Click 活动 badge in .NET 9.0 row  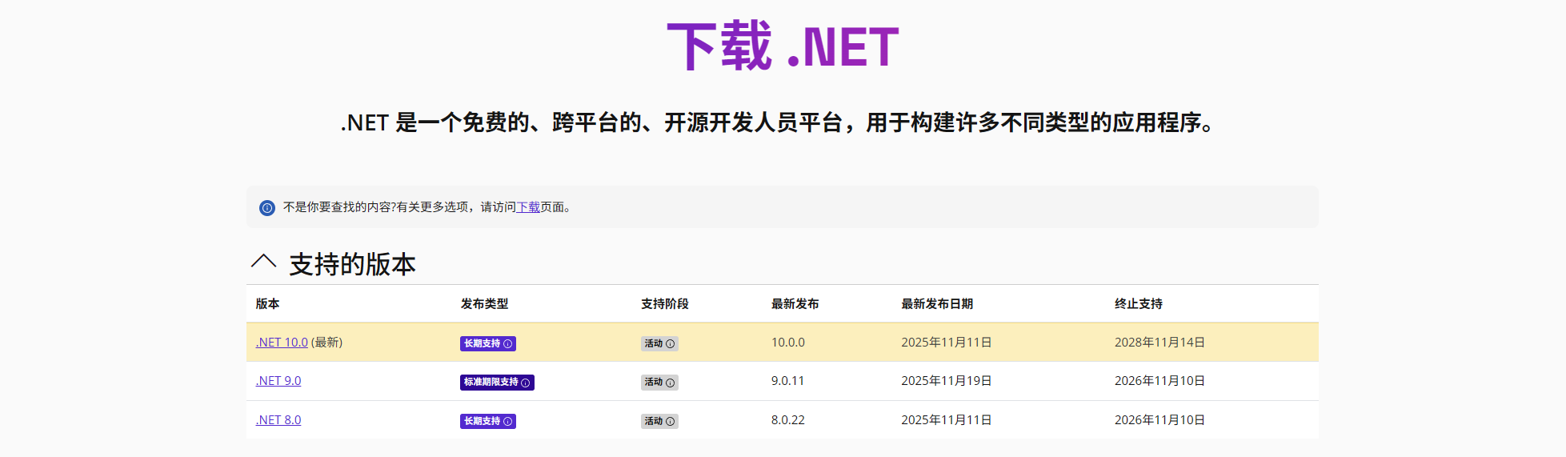[x=659, y=383]
